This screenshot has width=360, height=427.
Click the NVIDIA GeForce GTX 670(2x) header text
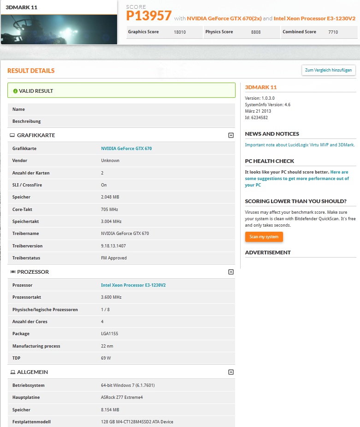click(x=224, y=18)
